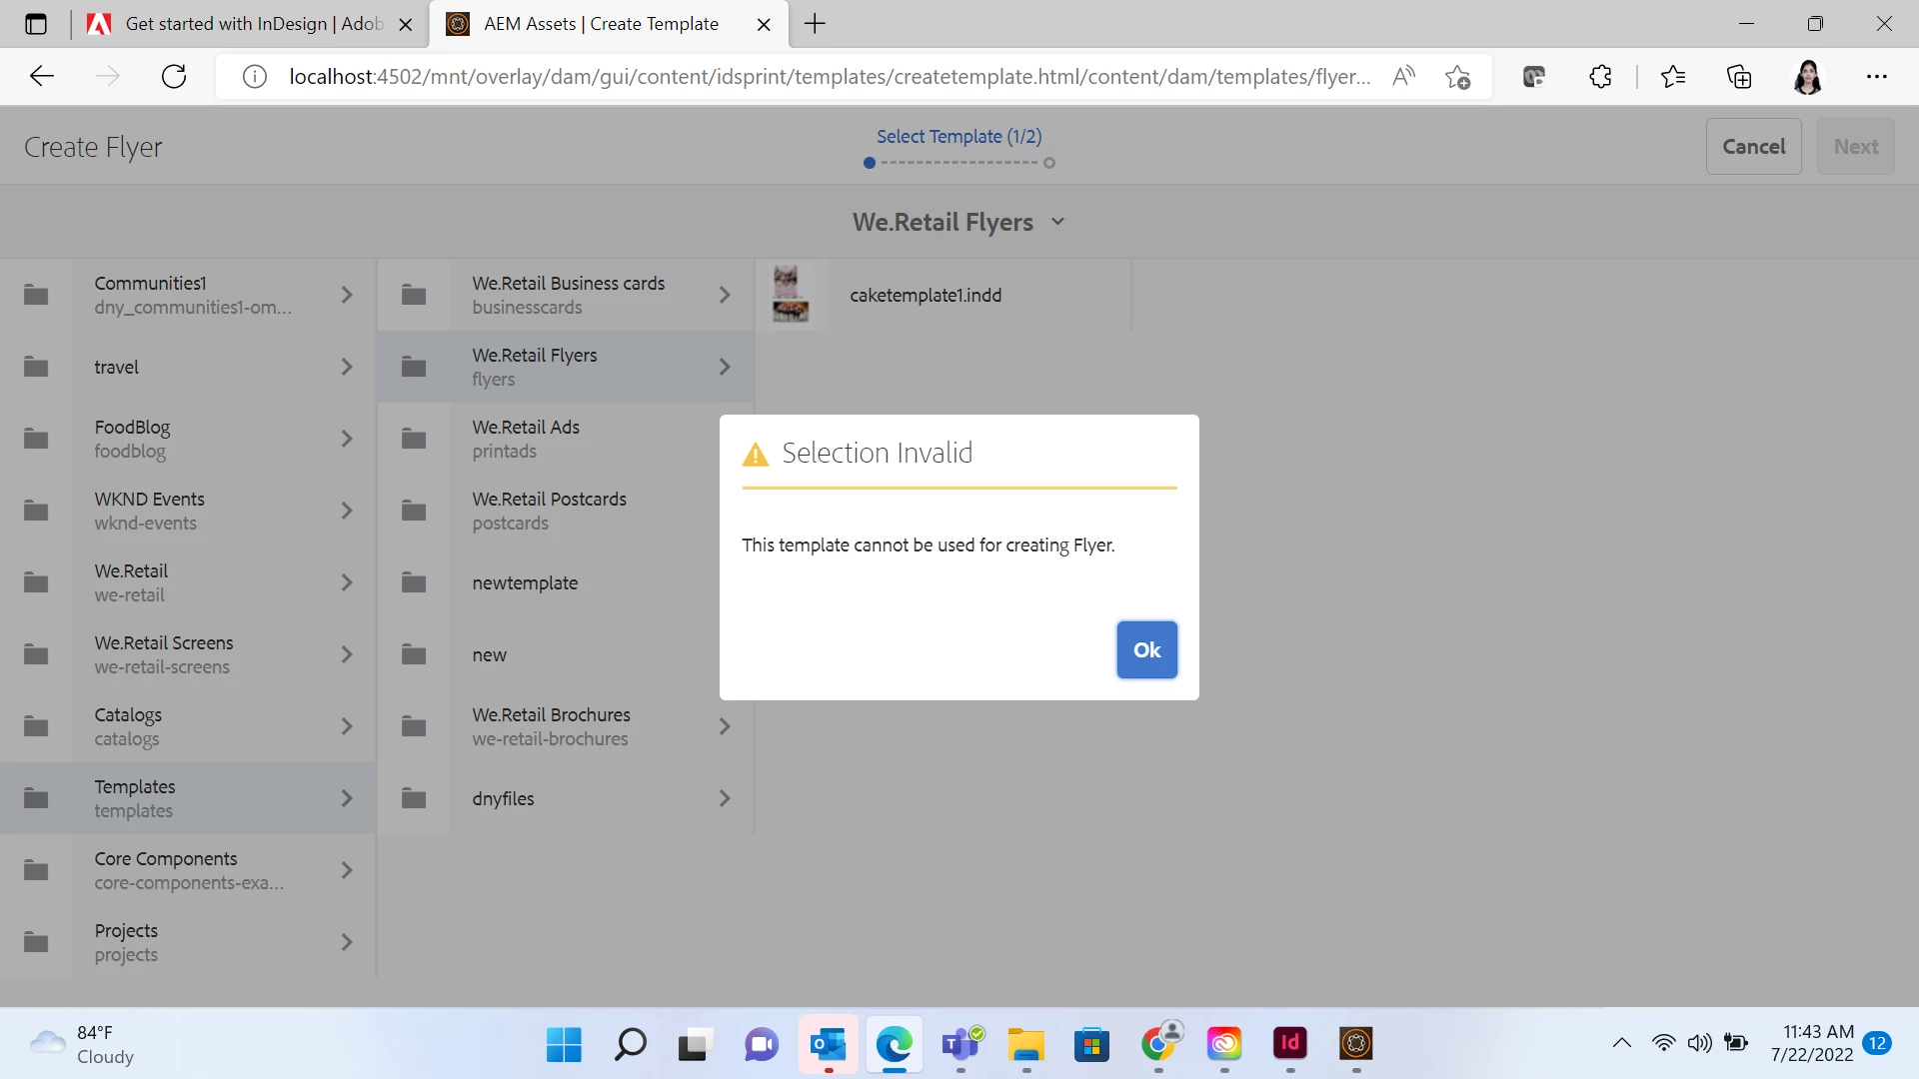Click the Cancel button
This screenshot has width=1919, height=1079.
[1753, 147]
